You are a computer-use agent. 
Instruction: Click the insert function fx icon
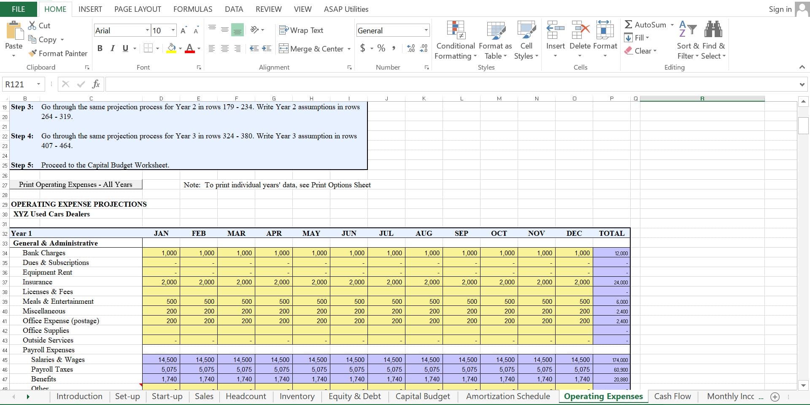(x=96, y=84)
